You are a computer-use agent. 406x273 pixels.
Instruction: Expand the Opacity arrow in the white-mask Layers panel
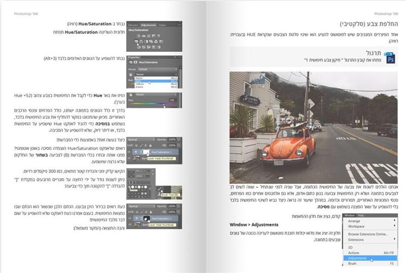tap(179, 140)
